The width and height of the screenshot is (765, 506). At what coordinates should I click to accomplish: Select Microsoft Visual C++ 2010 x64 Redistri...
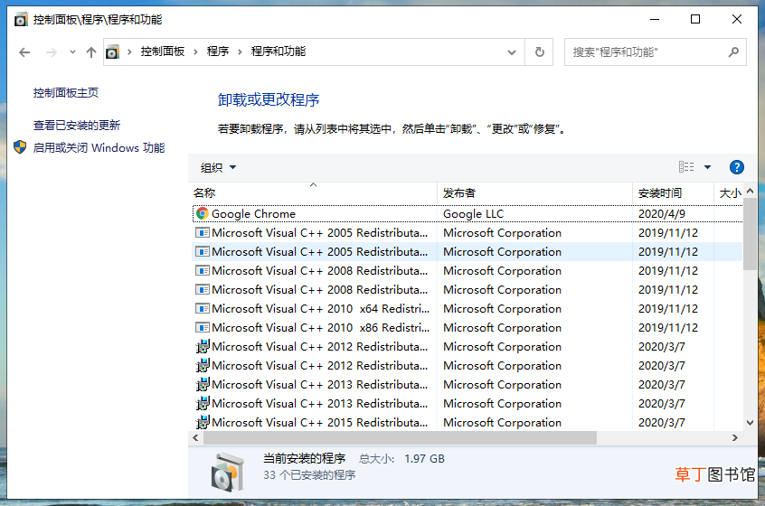[467, 309]
